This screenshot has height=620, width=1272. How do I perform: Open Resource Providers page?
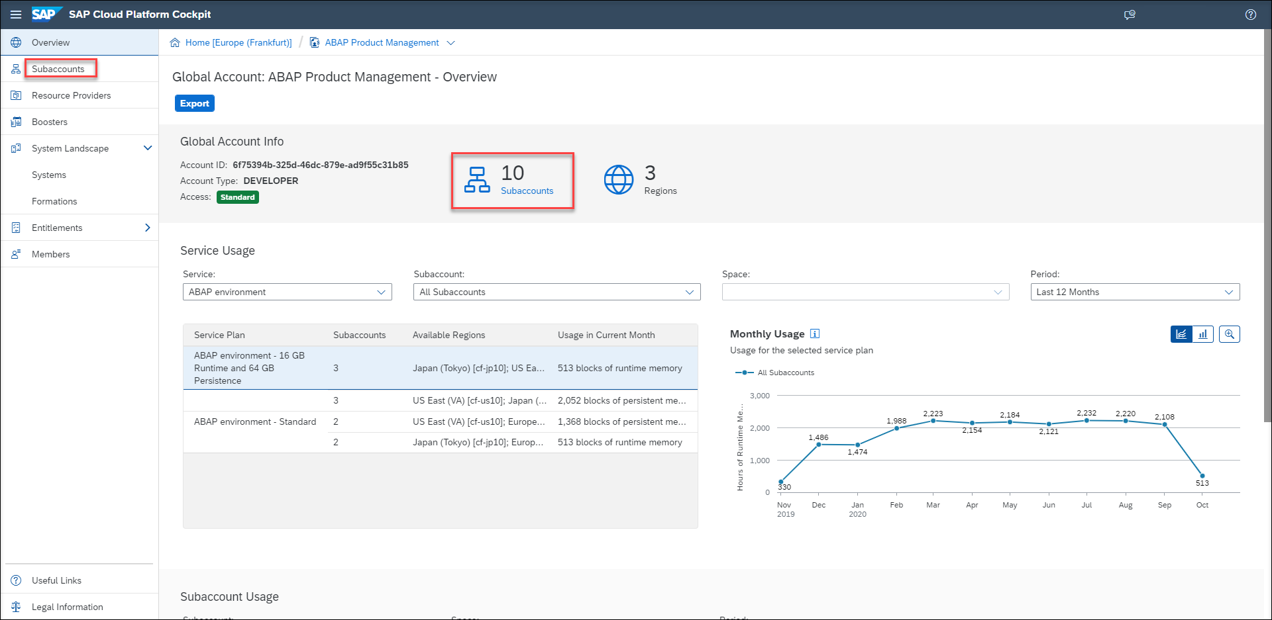point(72,95)
